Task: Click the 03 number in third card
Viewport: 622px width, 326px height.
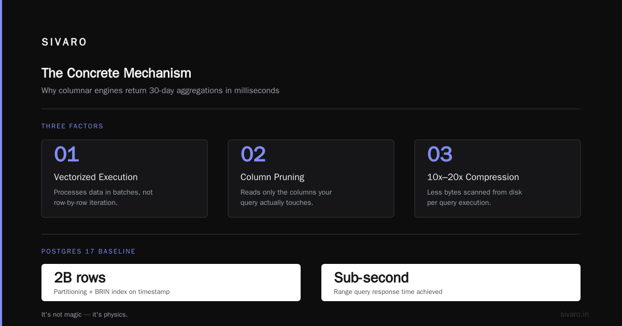Action: [440, 154]
